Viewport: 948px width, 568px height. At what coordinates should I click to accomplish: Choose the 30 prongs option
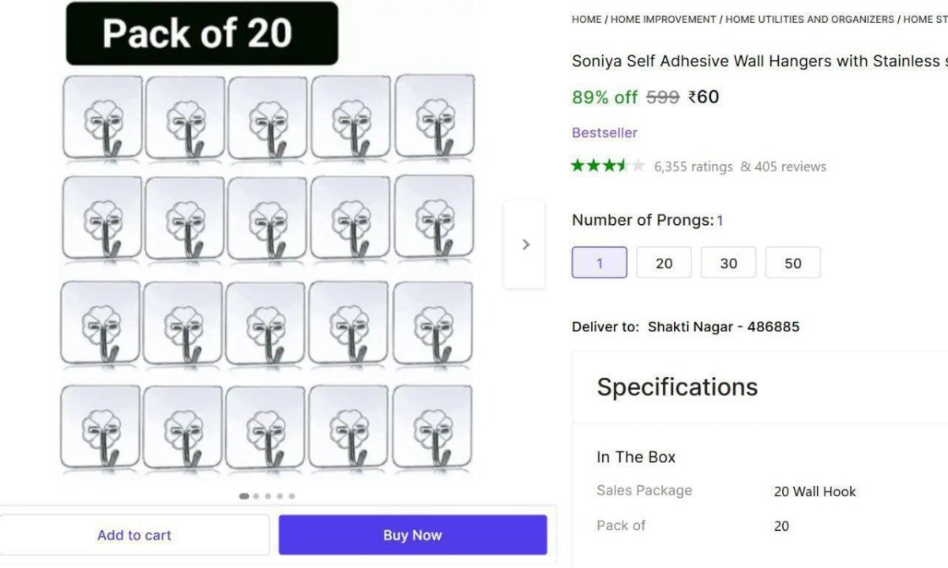coord(728,263)
